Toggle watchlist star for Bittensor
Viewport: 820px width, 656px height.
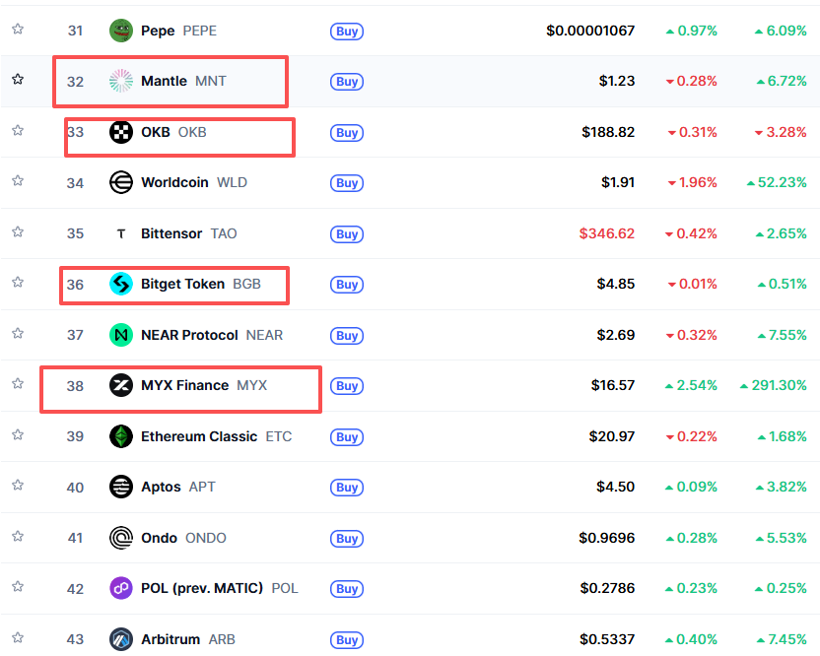(x=18, y=231)
